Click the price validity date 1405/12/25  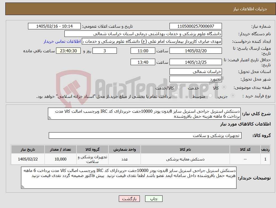point(196,62)
